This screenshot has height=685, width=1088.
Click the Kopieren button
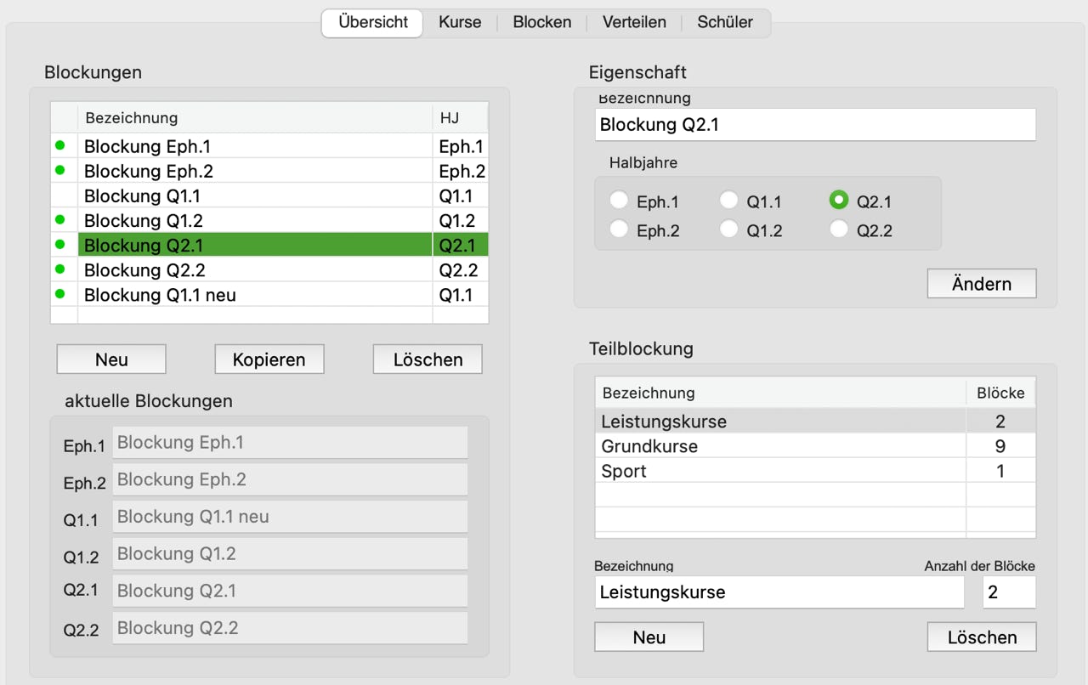[269, 359]
